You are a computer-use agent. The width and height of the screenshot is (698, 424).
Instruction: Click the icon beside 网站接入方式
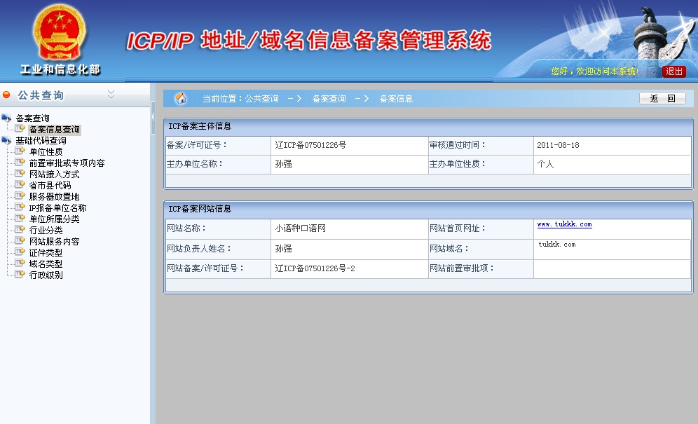[20, 174]
